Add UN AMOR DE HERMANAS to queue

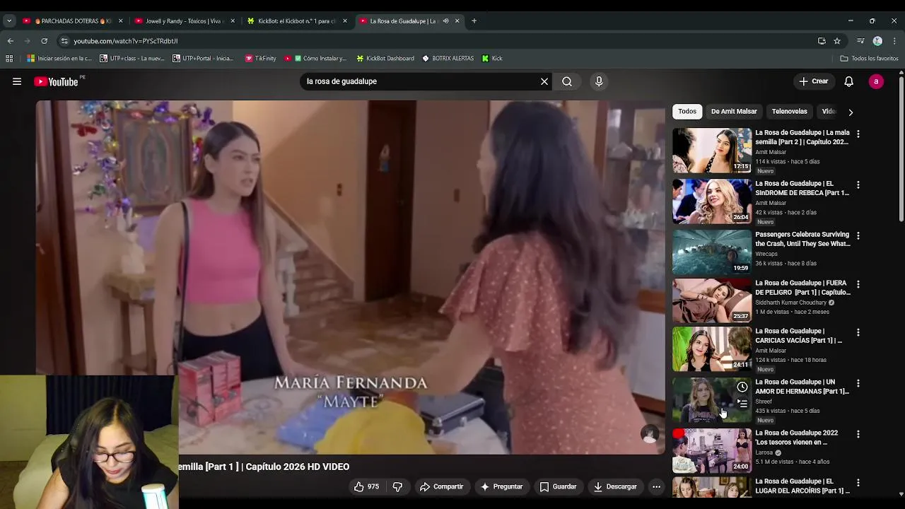pyautogui.click(x=742, y=404)
